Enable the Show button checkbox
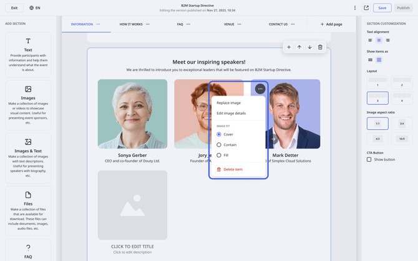 [369, 159]
